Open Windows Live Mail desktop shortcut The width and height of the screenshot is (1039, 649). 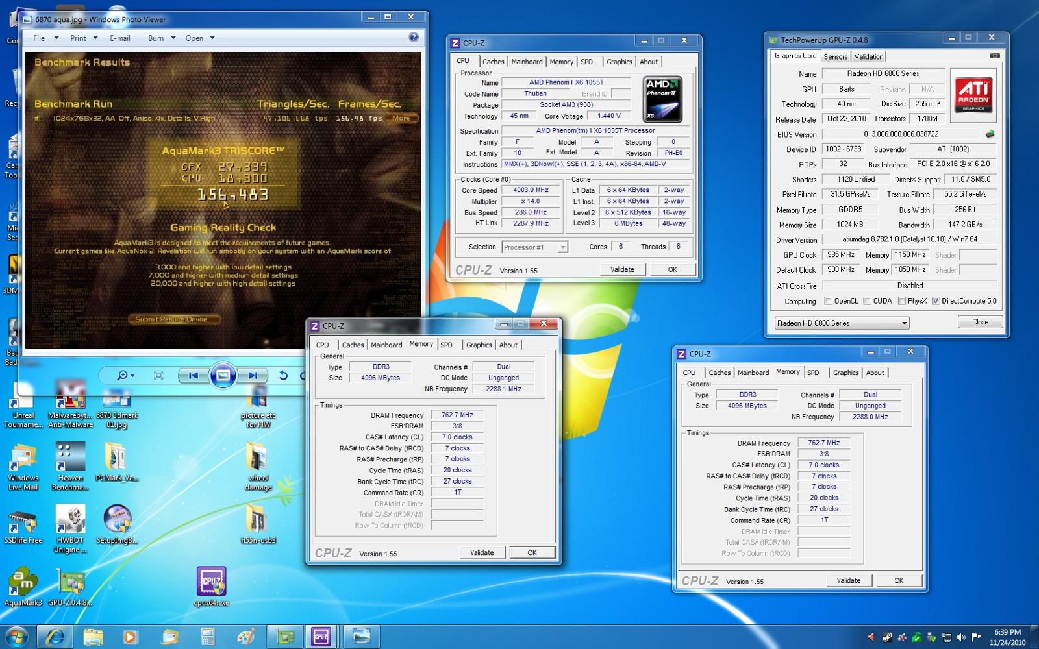pyautogui.click(x=23, y=467)
